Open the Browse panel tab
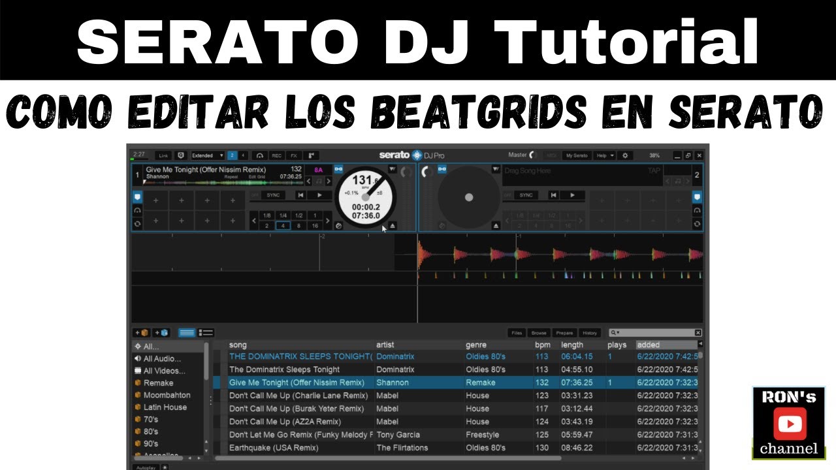 (538, 333)
